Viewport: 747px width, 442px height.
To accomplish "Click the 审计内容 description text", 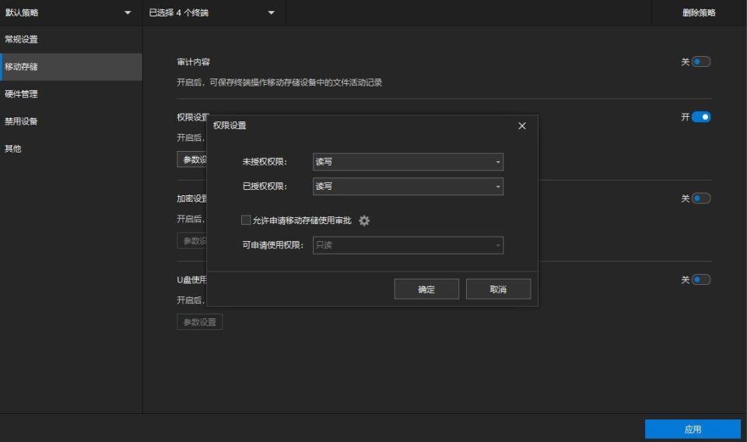I will click(279, 82).
